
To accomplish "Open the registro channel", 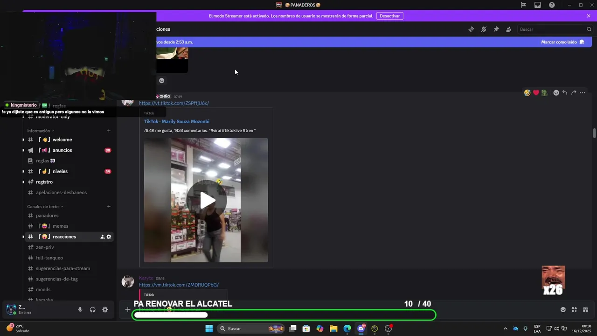I will pos(69,182).
